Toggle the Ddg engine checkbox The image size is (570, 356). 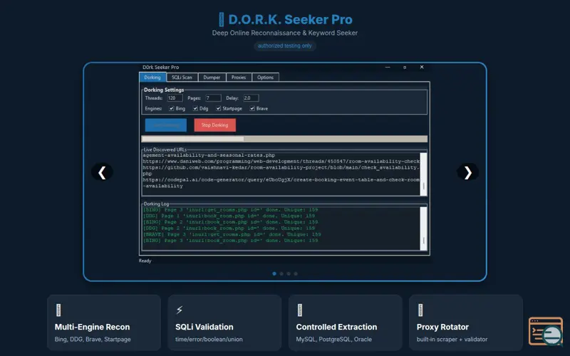click(195, 109)
